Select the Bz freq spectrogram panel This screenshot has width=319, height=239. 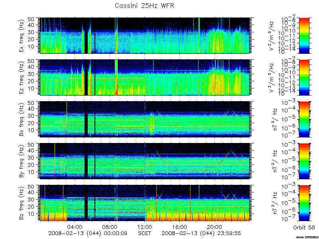145,203
